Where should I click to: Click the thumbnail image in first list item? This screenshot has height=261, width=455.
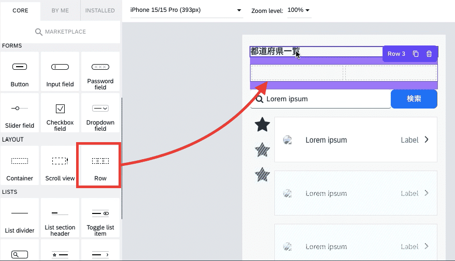(x=287, y=140)
